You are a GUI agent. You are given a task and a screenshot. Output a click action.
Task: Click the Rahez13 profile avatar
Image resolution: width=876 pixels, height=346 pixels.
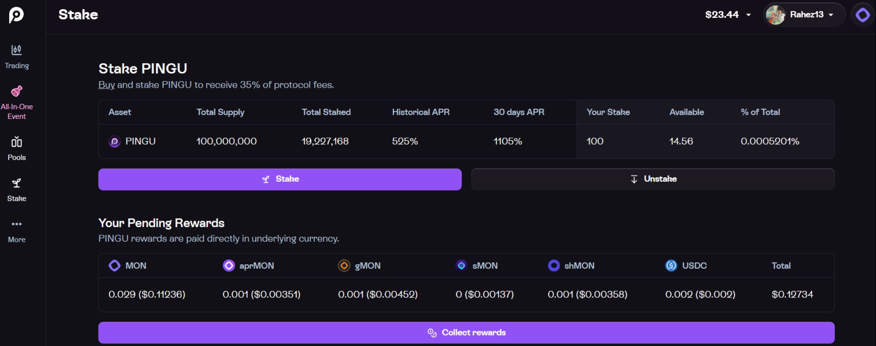pyautogui.click(x=775, y=15)
